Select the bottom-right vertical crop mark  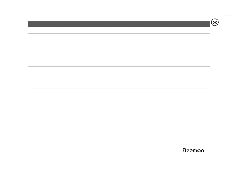(x=221, y=161)
